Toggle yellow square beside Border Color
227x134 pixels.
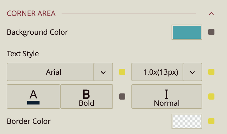click(x=211, y=121)
